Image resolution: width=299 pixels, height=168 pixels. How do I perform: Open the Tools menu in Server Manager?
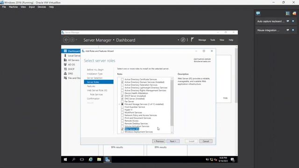click(x=213, y=40)
